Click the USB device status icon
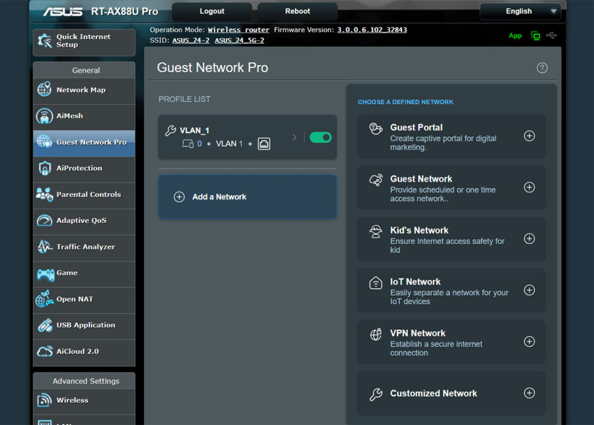The height and width of the screenshot is (425, 594). coord(552,35)
